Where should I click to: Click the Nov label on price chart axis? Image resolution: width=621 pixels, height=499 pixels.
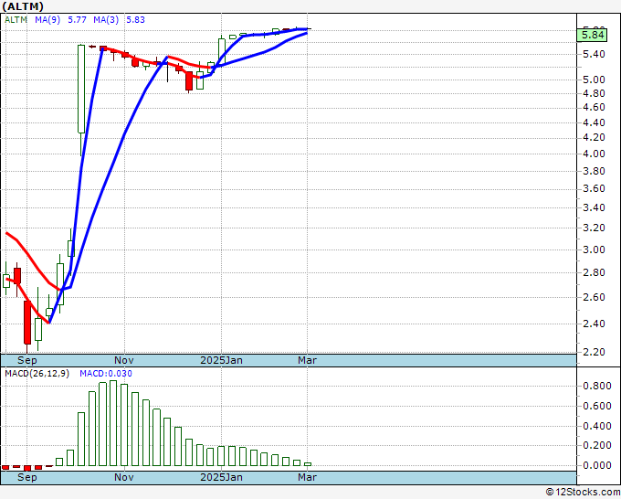[x=124, y=360]
